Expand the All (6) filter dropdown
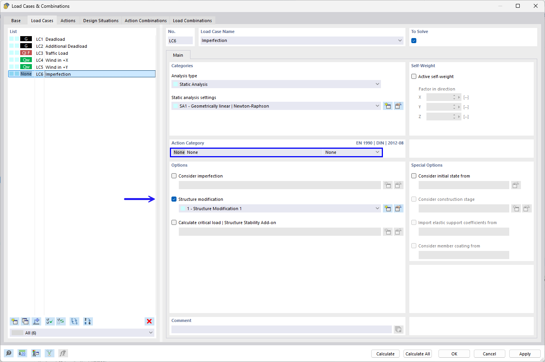 click(151, 333)
